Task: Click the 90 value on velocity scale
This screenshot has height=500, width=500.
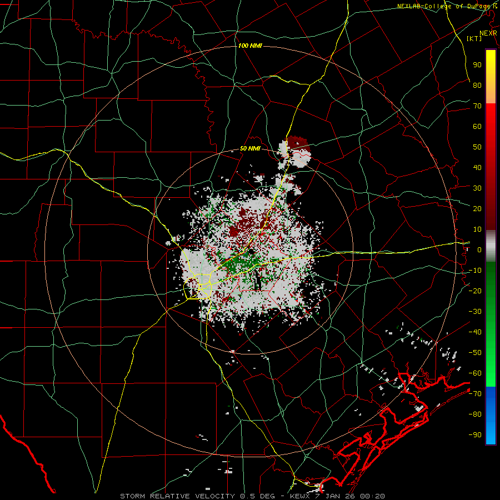Action: point(477,65)
